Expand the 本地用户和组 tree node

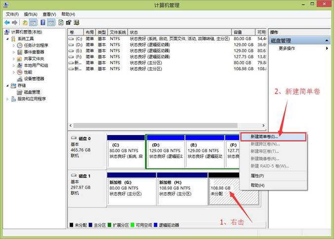pyautogui.click(x=14, y=65)
